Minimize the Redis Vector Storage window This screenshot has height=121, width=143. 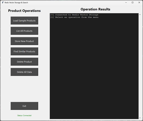coord(126,3)
